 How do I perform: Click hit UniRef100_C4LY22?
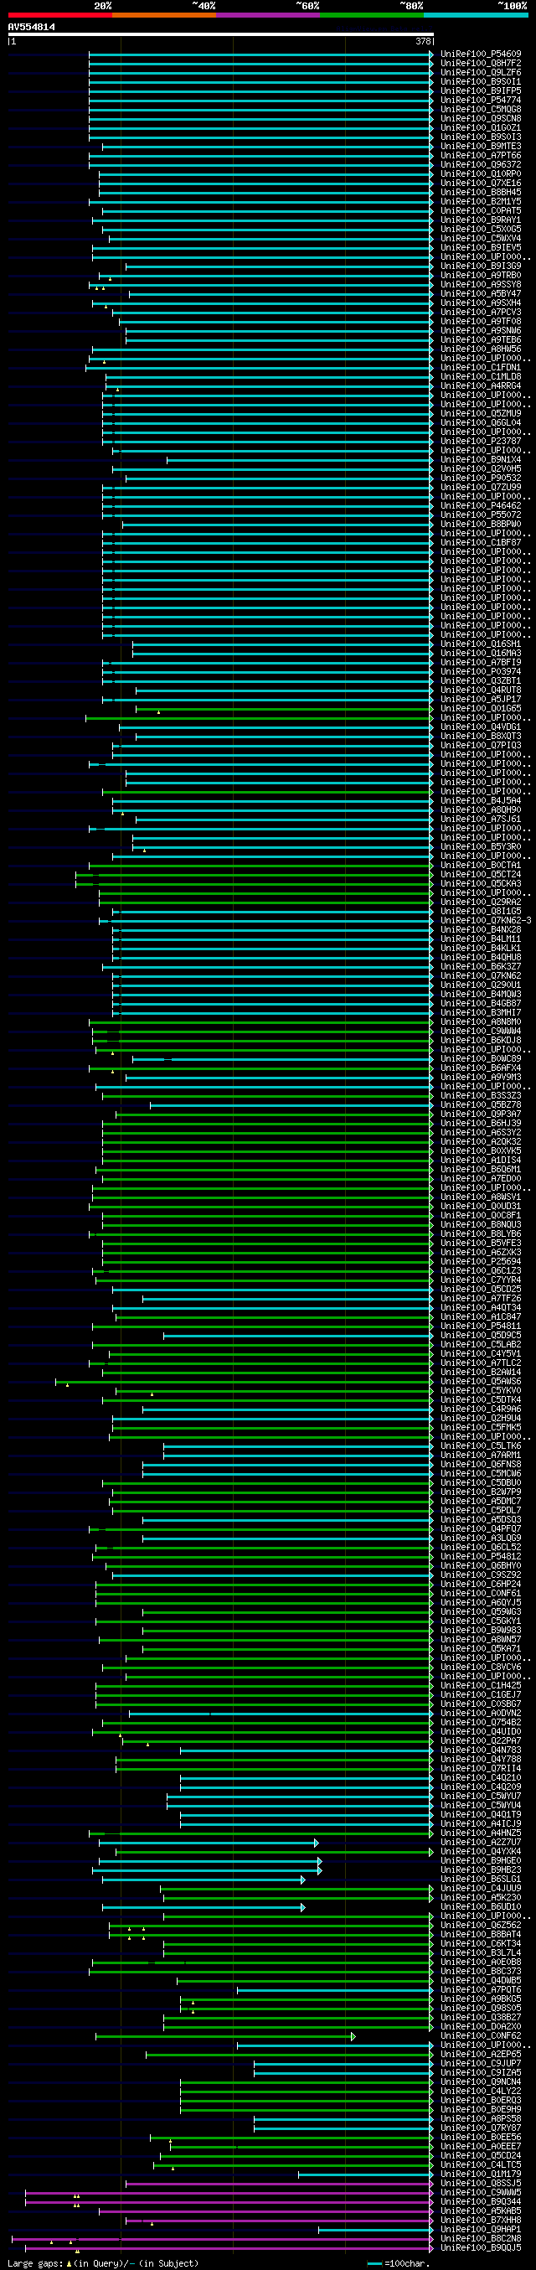pyautogui.click(x=481, y=2090)
